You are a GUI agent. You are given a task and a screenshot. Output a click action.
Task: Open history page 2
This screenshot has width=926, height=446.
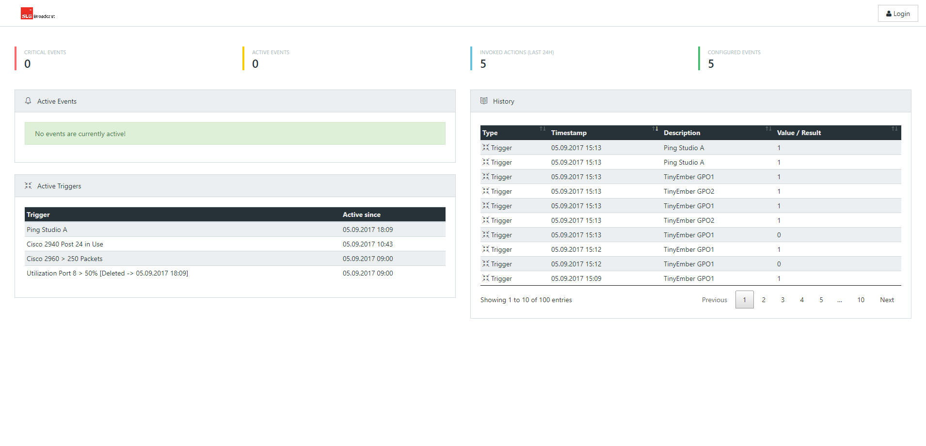coord(764,300)
